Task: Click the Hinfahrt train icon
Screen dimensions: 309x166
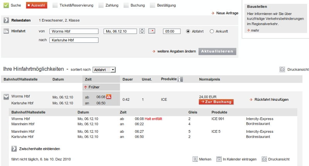Action: pos(6,31)
